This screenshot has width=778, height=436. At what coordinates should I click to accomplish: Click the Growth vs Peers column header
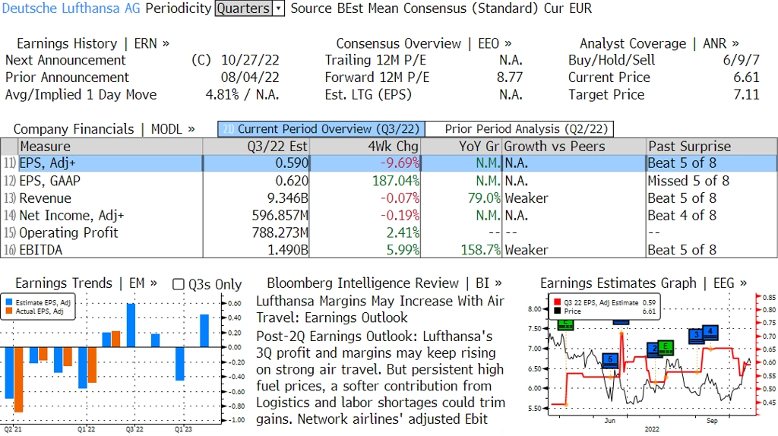[x=574, y=147]
